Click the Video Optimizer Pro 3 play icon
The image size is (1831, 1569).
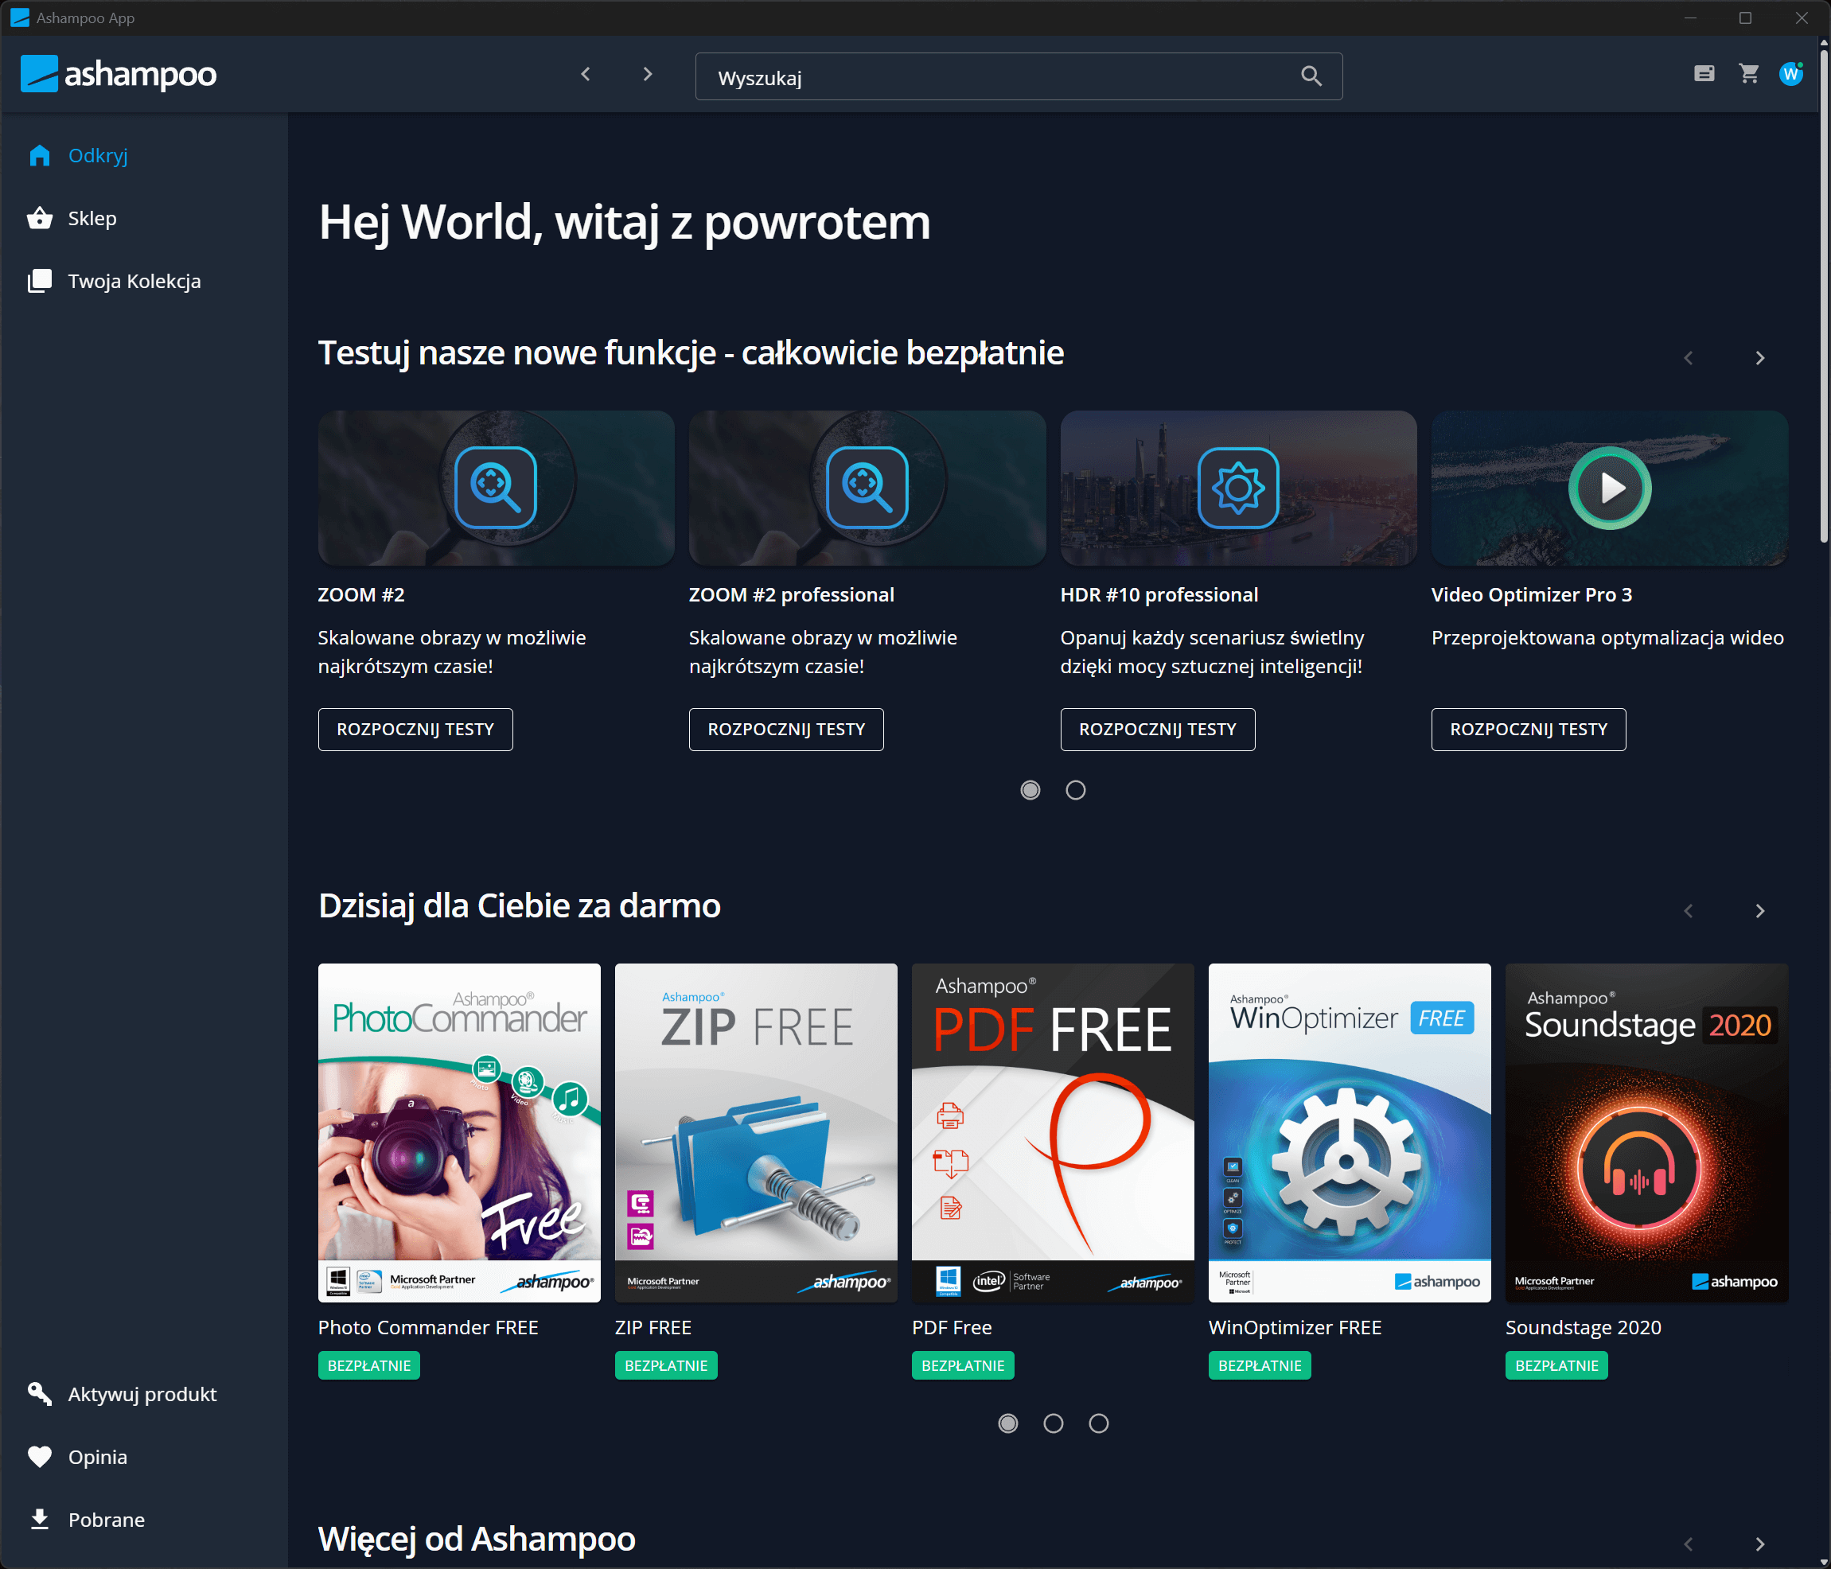1609,488
